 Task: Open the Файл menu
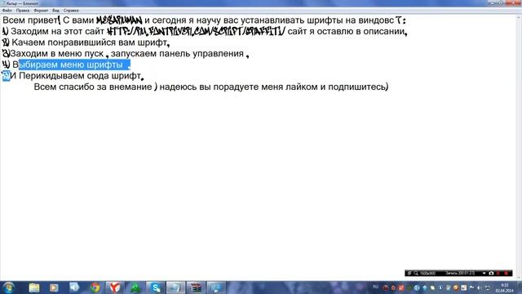click(7, 11)
